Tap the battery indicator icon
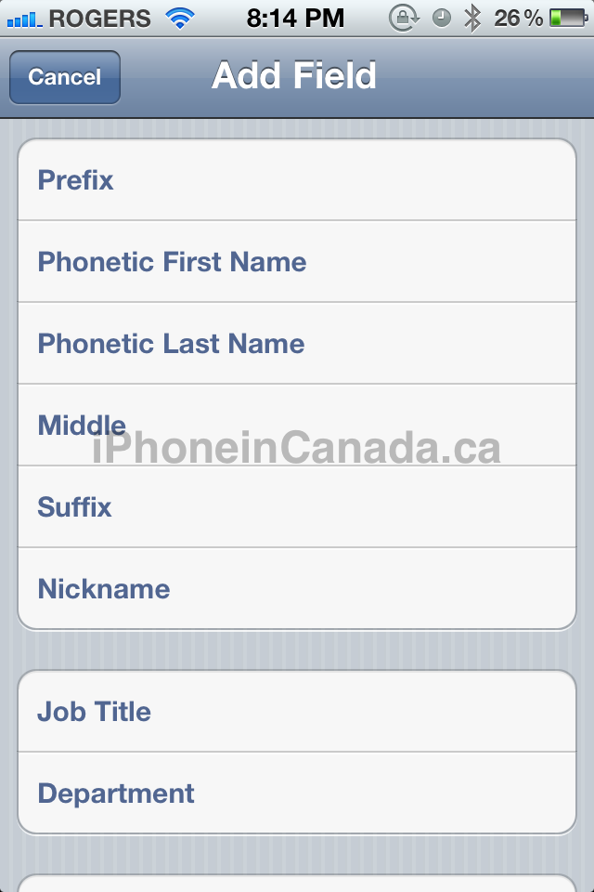 (x=568, y=19)
